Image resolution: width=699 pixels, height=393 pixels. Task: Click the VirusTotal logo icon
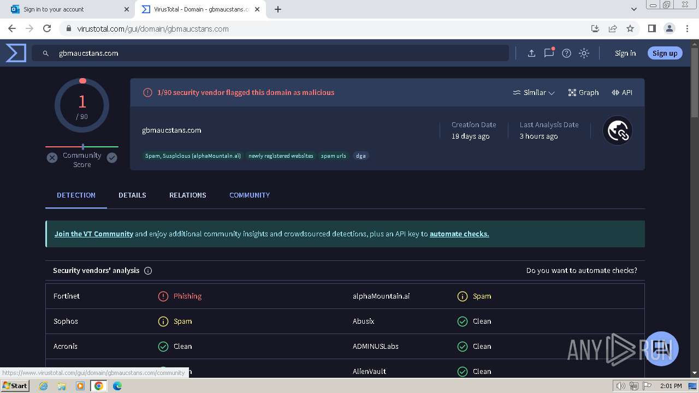click(16, 53)
